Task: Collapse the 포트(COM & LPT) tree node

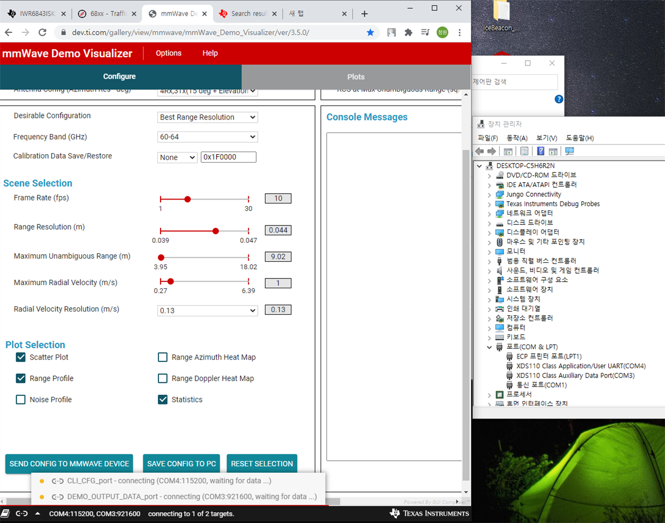Action: 489,347
